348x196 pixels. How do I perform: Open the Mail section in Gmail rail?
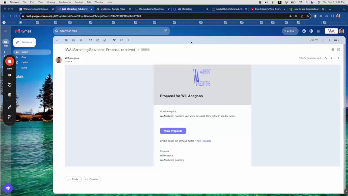[5, 43]
